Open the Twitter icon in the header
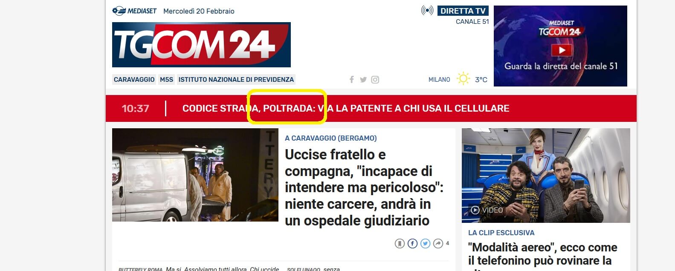The height and width of the screenshot is (271, 675). pyautogui.click(x=363, y=80)
